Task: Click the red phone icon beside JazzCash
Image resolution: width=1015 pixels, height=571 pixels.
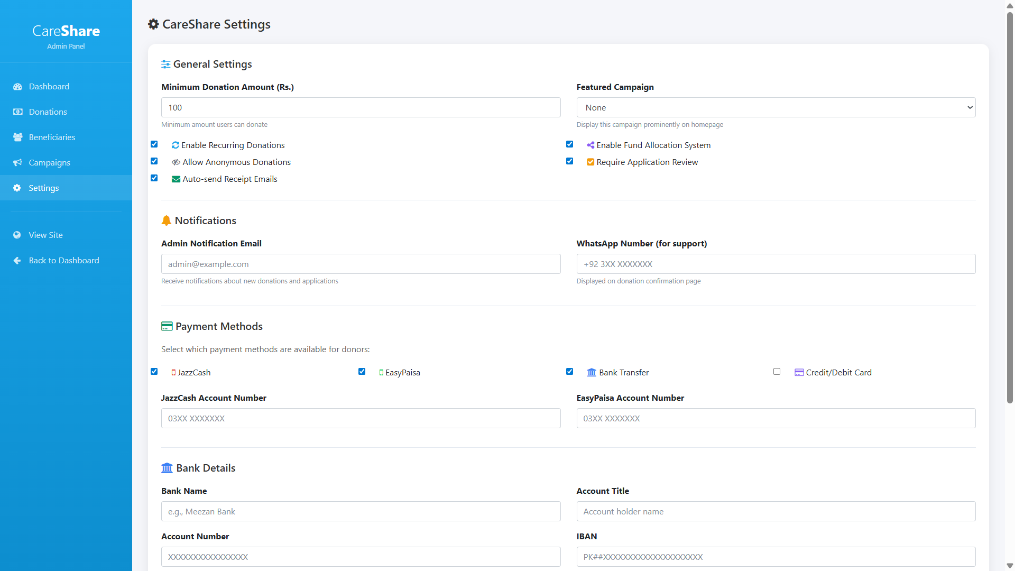Action: pos(173,373)
